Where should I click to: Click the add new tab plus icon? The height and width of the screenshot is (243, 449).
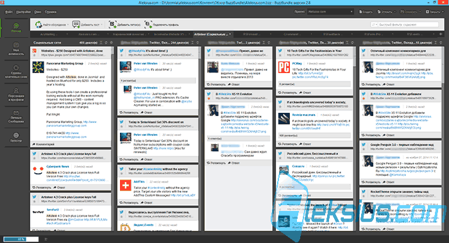tap(441, 34)
